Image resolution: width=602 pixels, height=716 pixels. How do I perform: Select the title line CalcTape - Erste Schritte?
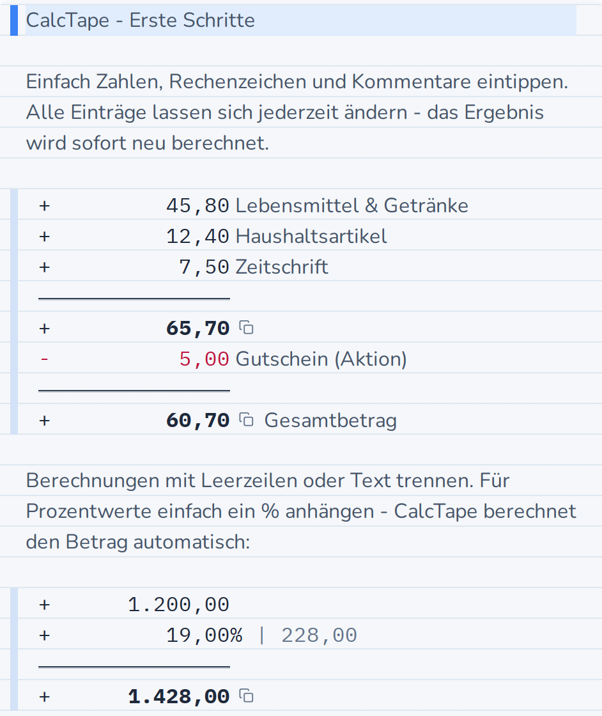[140, 20]
